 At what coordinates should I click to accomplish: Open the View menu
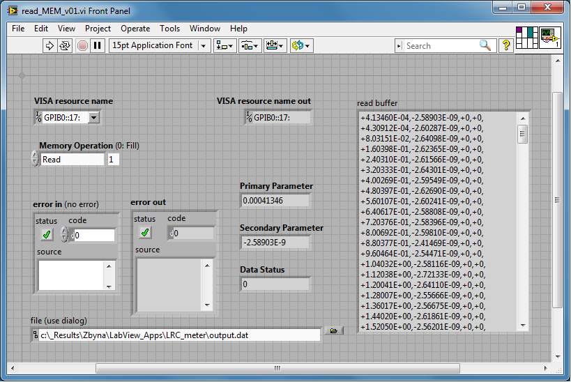click(66, 29)
